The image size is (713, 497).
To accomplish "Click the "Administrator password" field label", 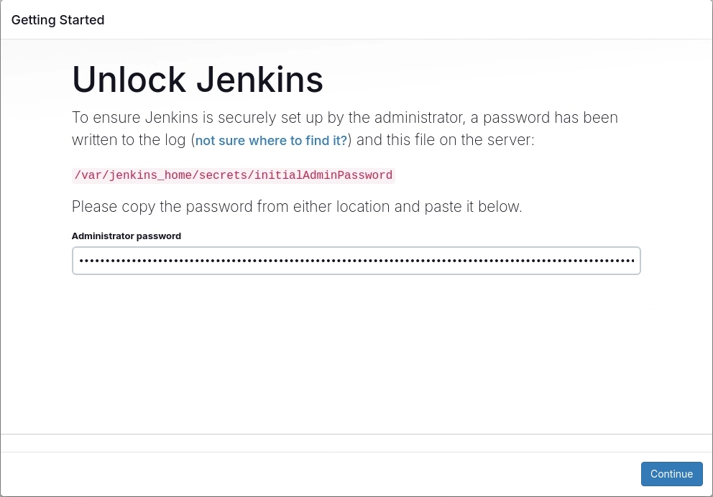I will 126,236.
